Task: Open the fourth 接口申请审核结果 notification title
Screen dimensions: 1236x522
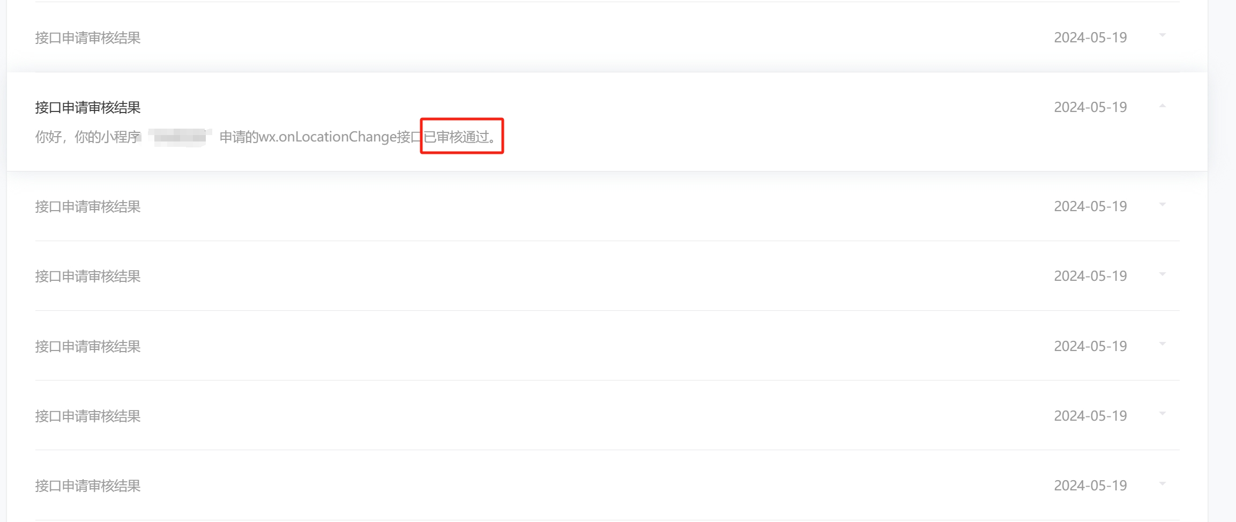Action: 88,277
